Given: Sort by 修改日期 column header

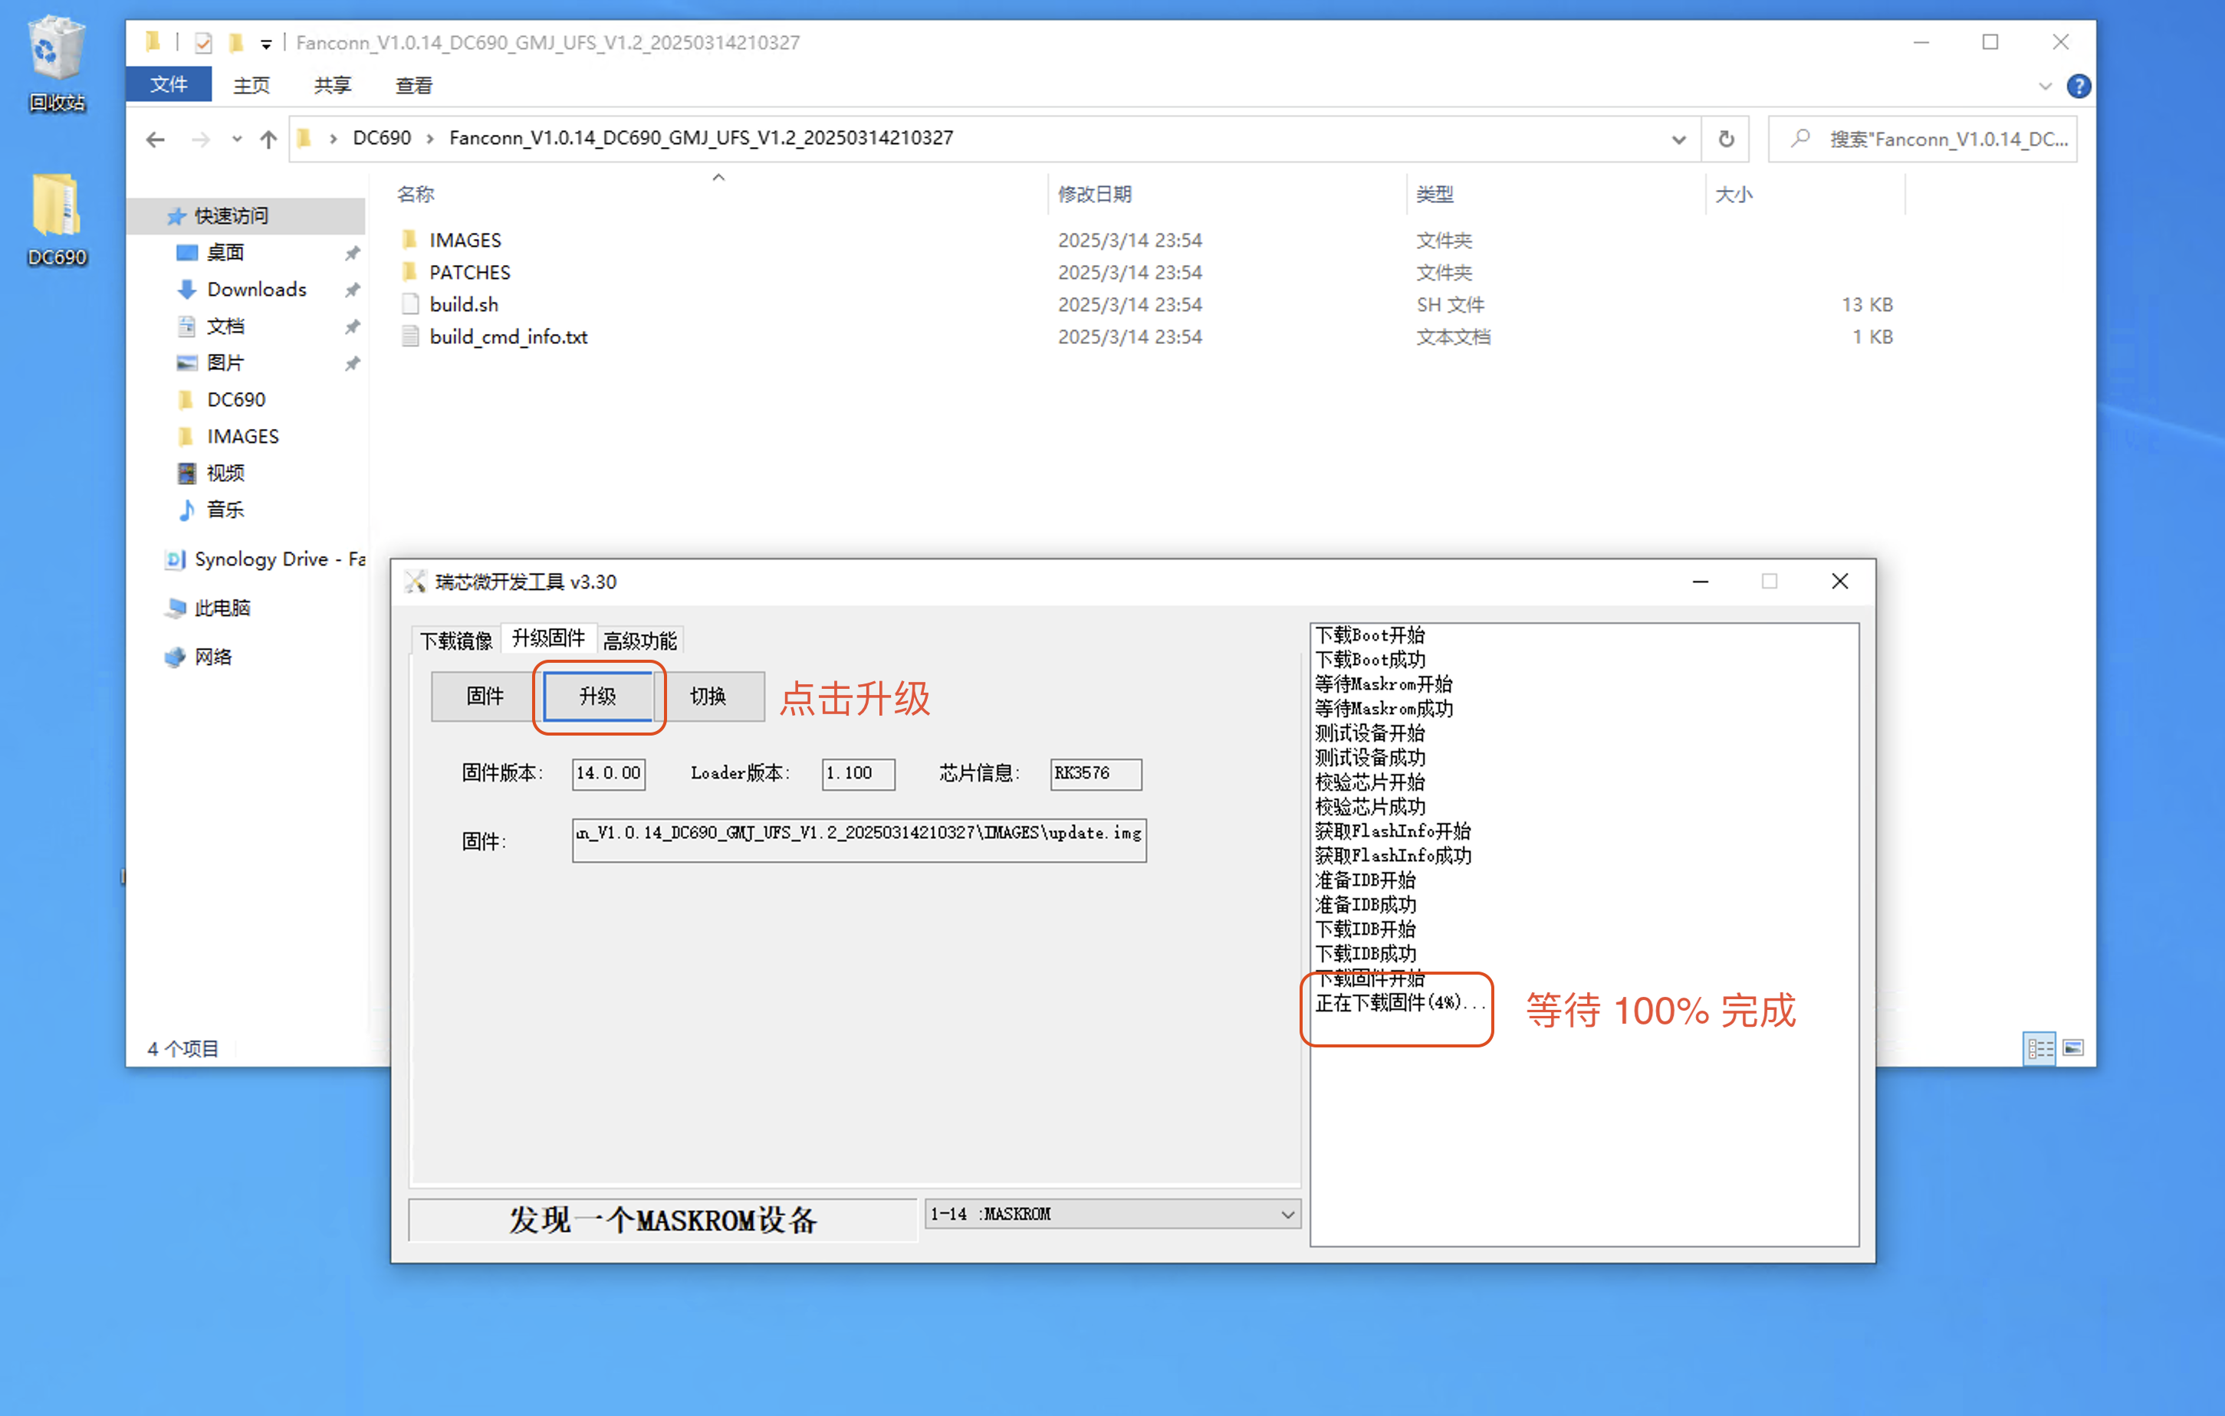Looking at the screenshot, I should (x=1094, y=194).
